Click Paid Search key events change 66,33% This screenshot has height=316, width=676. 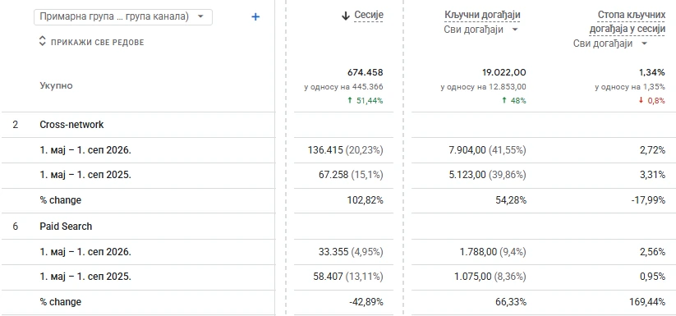click(511, 302)
